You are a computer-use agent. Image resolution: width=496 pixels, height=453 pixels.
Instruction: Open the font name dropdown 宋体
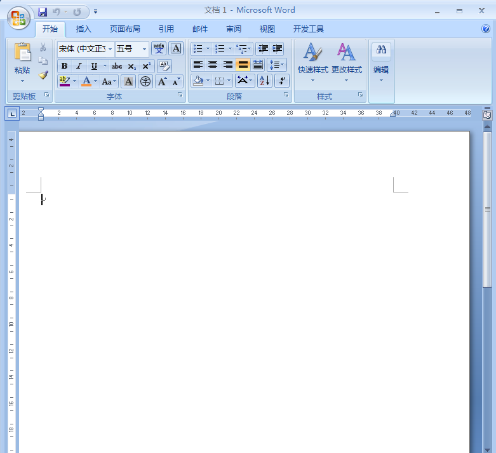point(110,49)
